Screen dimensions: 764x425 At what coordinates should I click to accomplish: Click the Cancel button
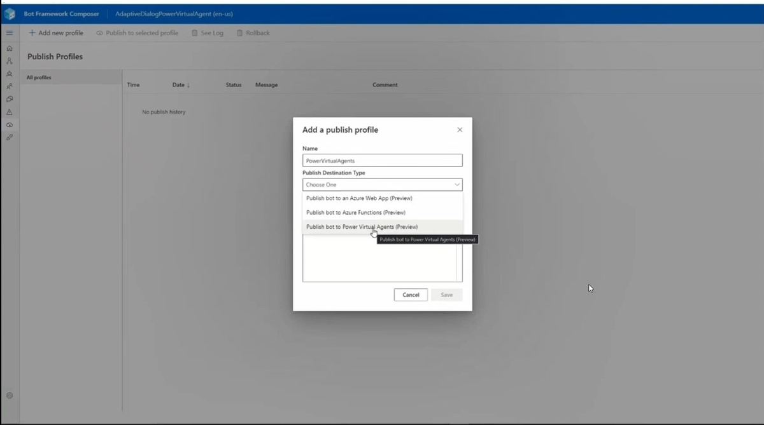pos(411,295)
